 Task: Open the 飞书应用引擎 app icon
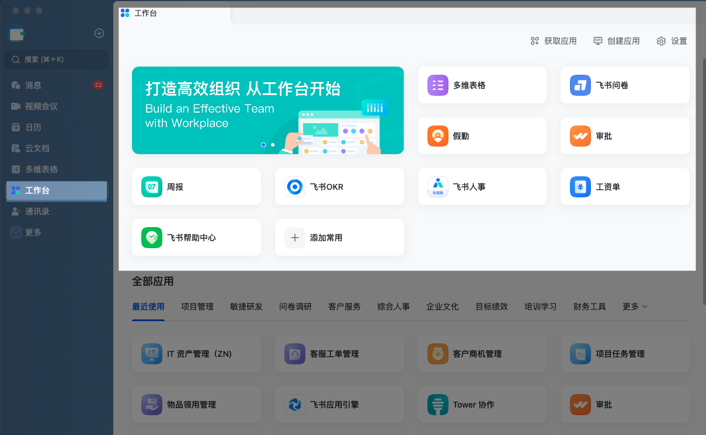tap(294, 405)
